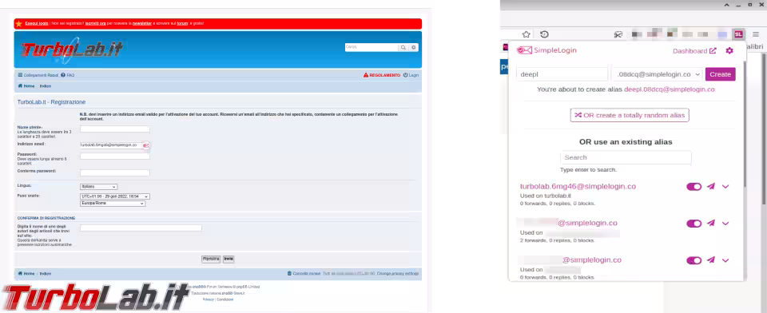Click the SL extension toolbar icon
This screenshot has height=313, width=767.
tap(738, 34)
